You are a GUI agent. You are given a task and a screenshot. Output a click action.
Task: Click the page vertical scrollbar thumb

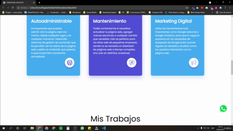coord(232,68)
